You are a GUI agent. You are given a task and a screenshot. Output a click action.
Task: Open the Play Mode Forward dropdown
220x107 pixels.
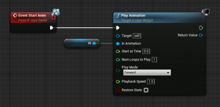(147, 72)
